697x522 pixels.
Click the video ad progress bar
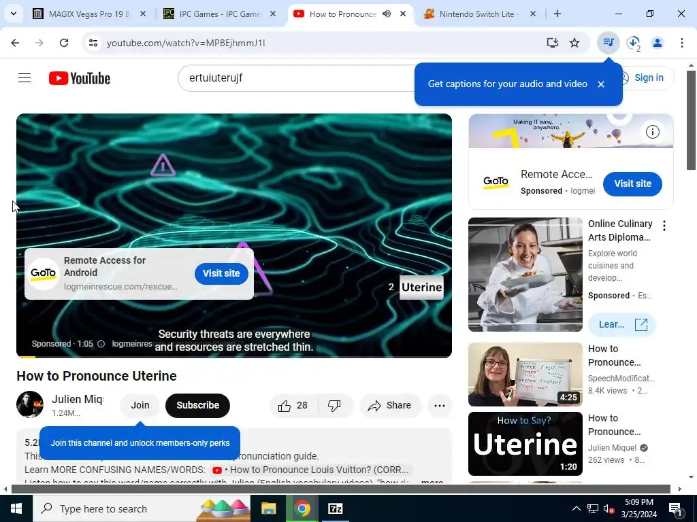(x=234, y=356)
